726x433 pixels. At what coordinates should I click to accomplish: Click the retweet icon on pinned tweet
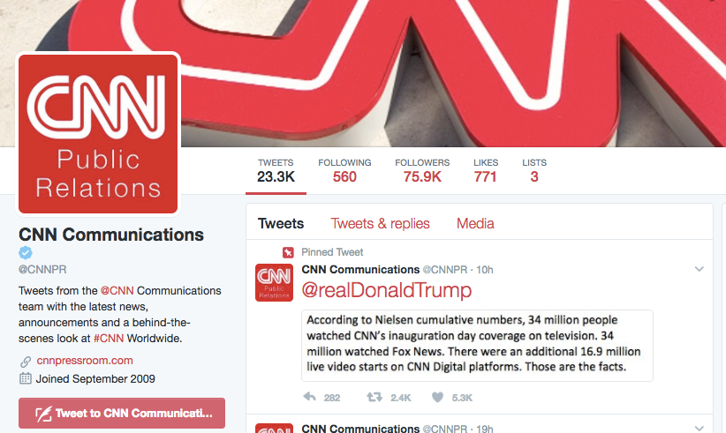(x=374, y=397)
